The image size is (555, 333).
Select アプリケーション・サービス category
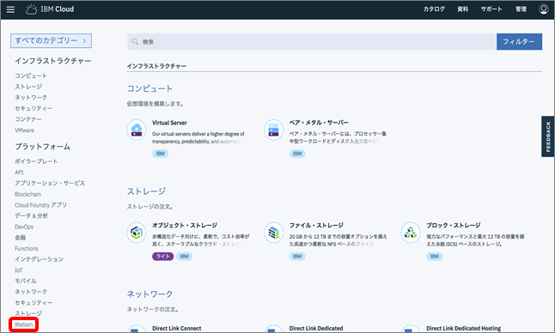coord(50,183)
